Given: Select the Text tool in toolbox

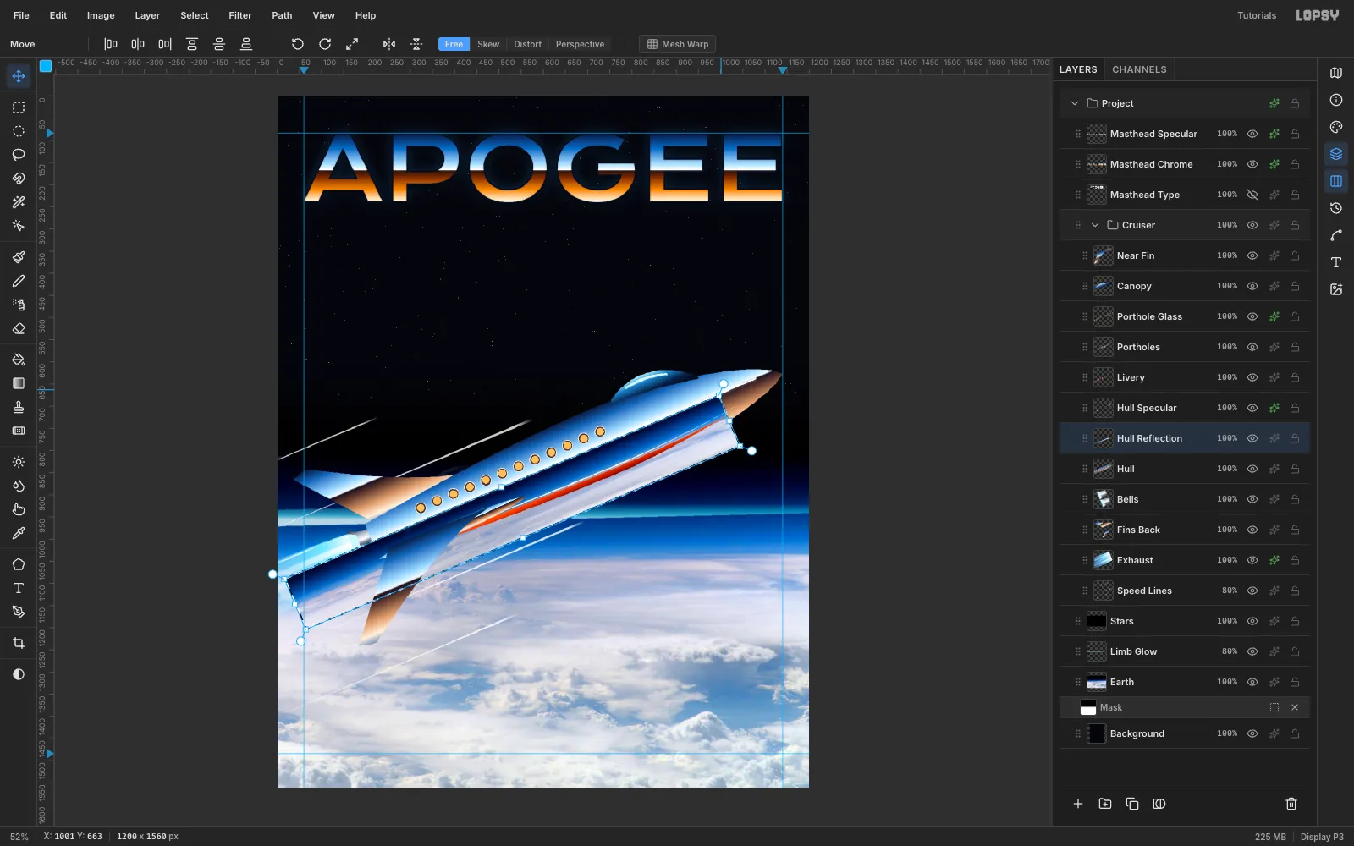Looking at the screenshot, I should tap(19, 588).
